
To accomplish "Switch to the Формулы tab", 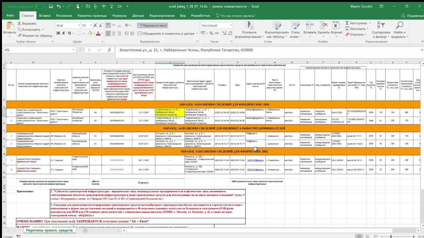I will coord(119,16).
